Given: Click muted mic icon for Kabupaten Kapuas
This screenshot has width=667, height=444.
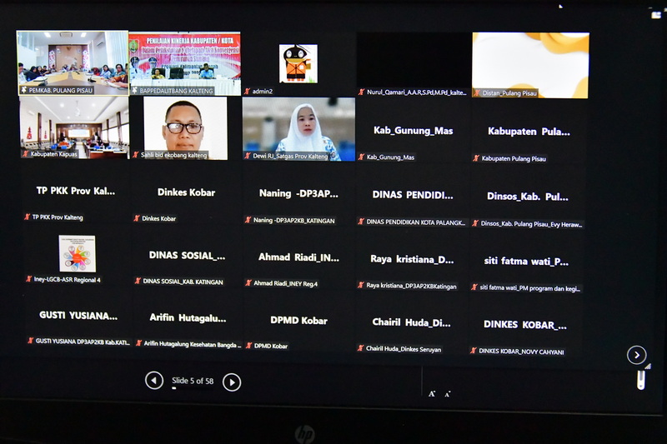Looking at the screenshot, I should 26,153.
